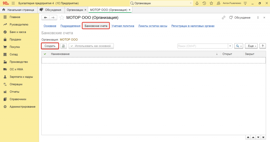Open the search magnifier dropdown
Image resolution: width=270 pixels, height=142 pixels.
pyautogui.click(x=239, y=46)
